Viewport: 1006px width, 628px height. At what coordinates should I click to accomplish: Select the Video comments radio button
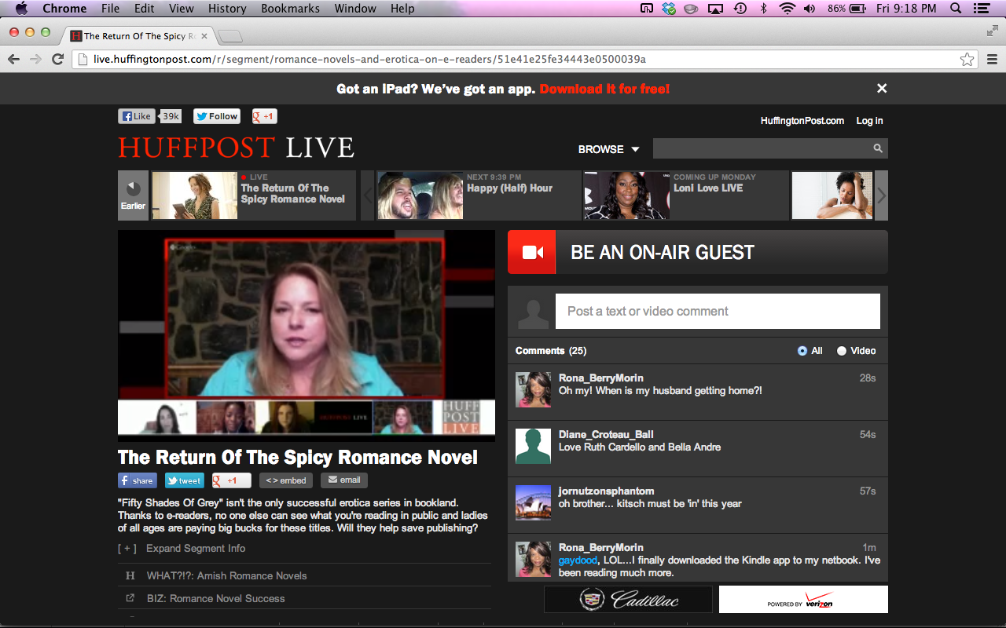[x=842, y=351]
